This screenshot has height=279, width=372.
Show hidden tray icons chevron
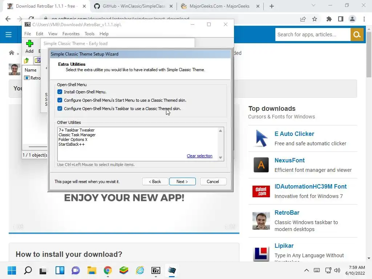pyautogui.click(x=307, y=270)
